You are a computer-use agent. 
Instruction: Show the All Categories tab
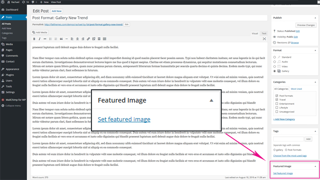281,89
